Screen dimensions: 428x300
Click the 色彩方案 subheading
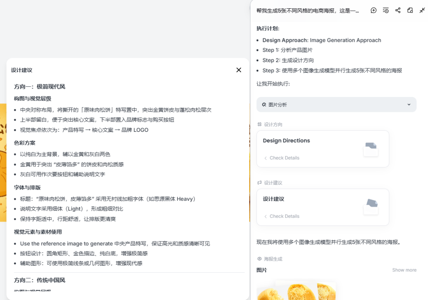25,143
